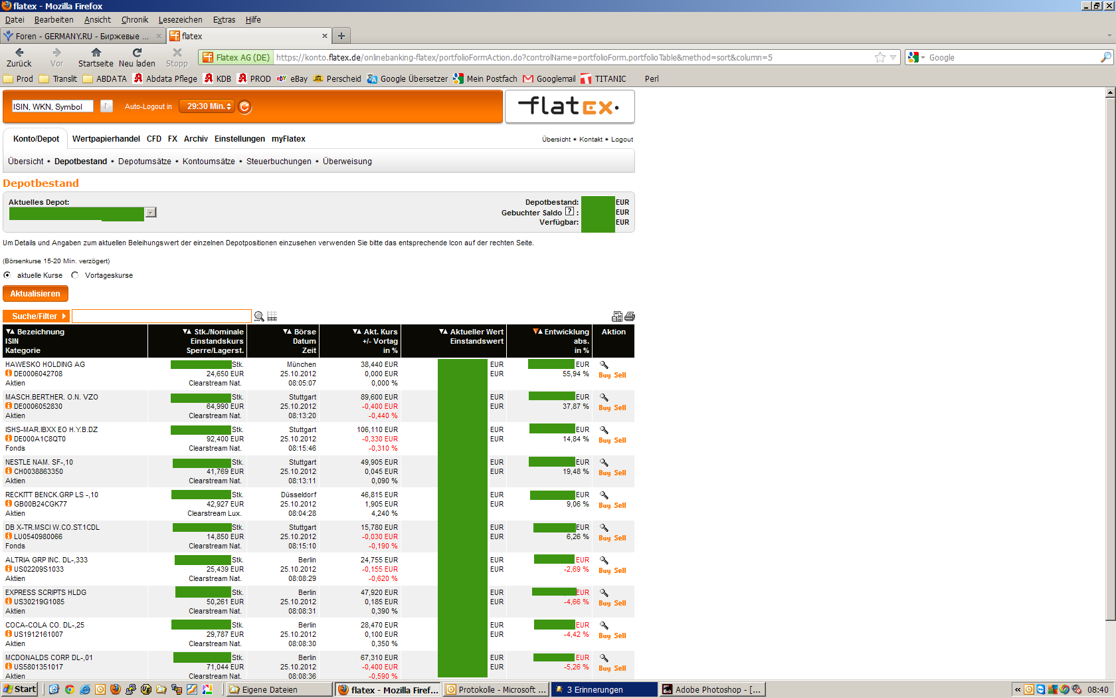
Task: Click the page vertical scrollbar
Action: click(1110, 359)
